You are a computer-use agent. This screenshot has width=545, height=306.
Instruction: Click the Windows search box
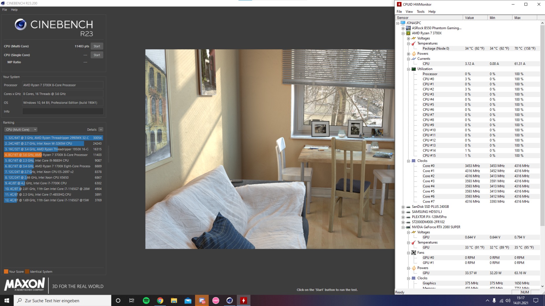coord(62,301)
